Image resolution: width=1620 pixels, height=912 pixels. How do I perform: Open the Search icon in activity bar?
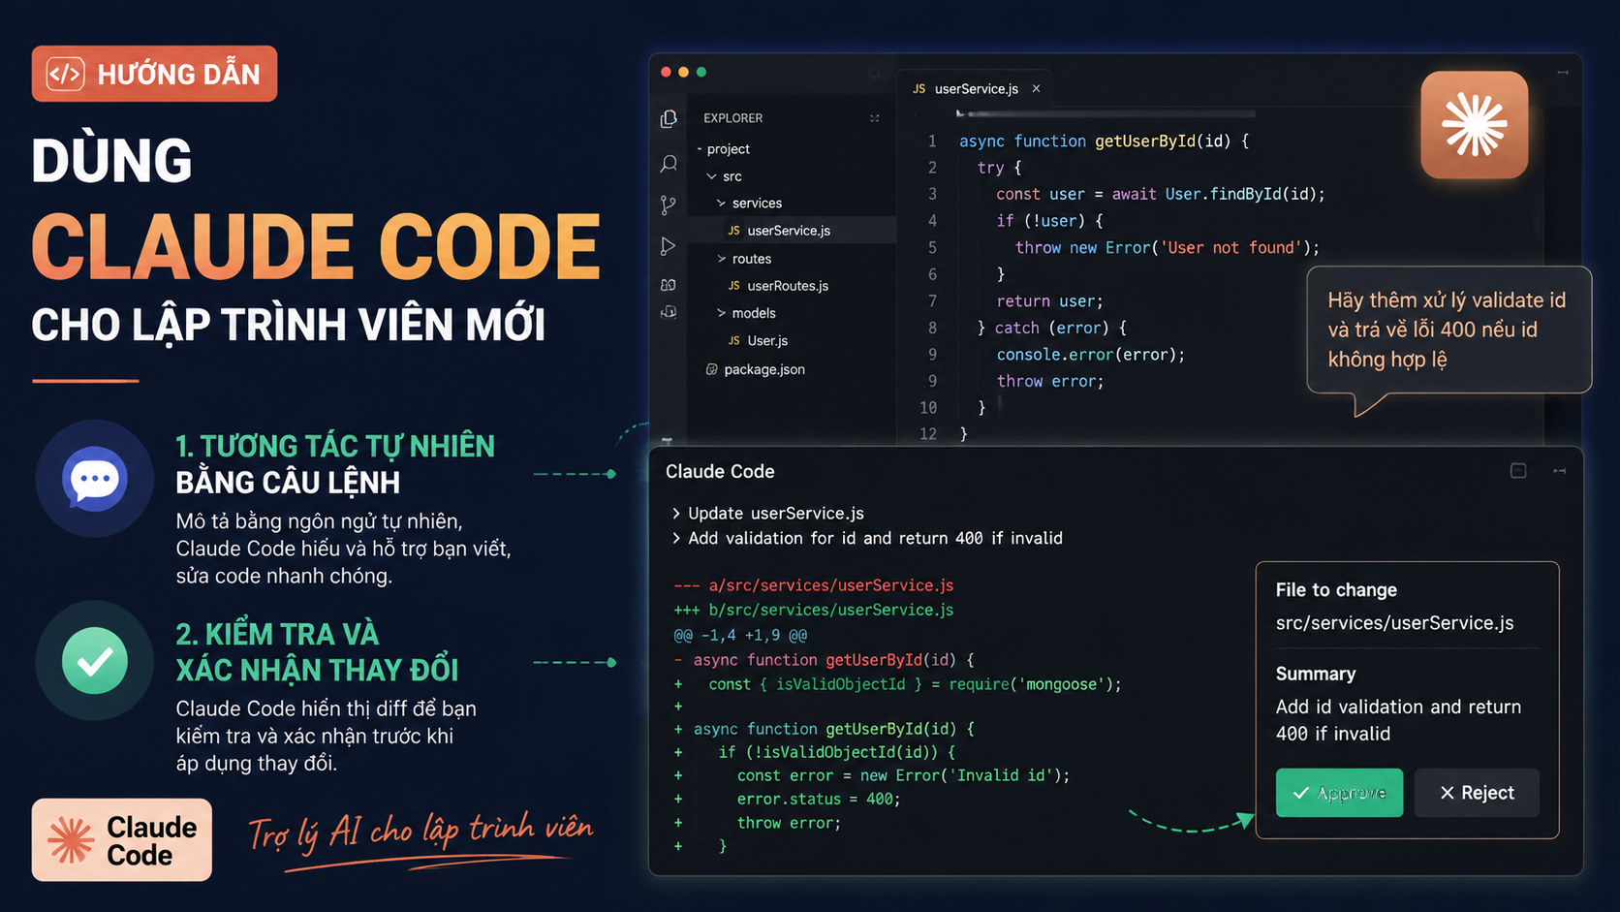coord(669,163)
